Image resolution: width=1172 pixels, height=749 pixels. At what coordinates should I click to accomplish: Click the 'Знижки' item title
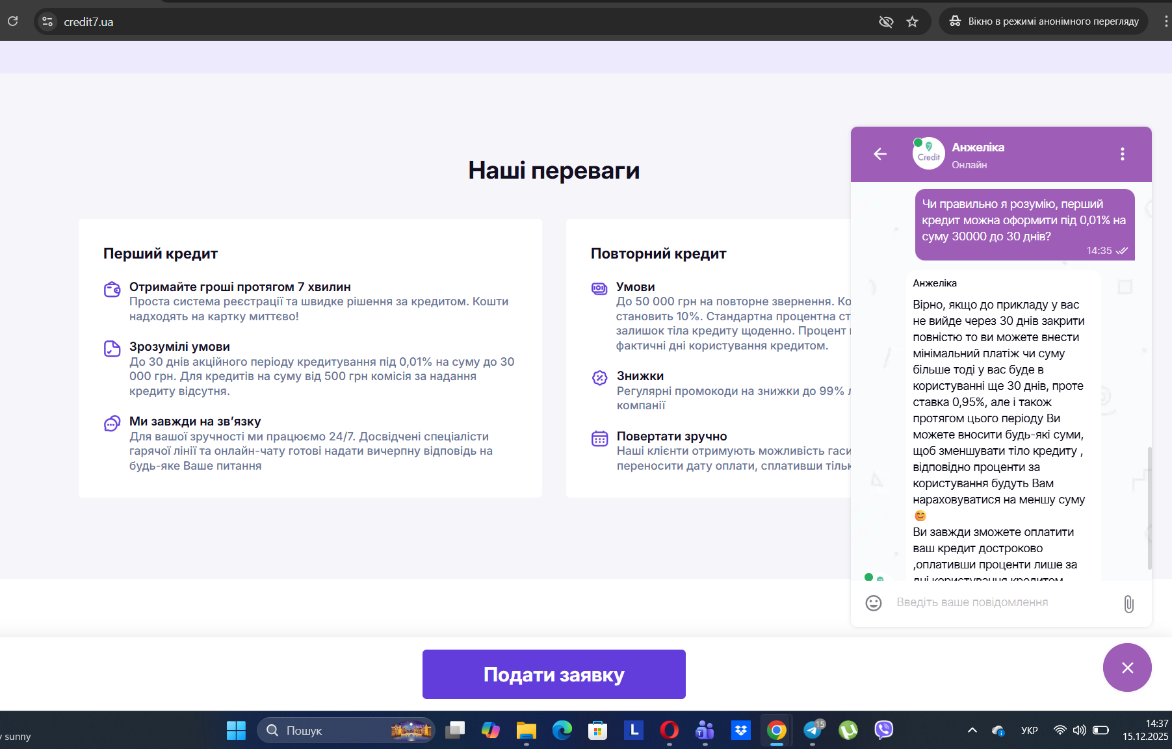(x=640, y=375)
